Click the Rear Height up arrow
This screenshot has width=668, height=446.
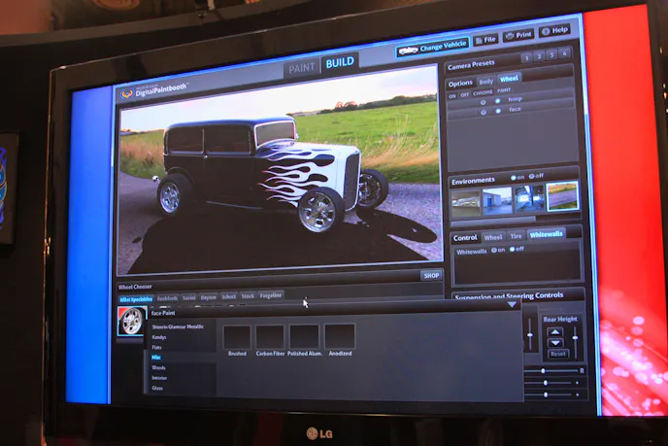[555, 331]
